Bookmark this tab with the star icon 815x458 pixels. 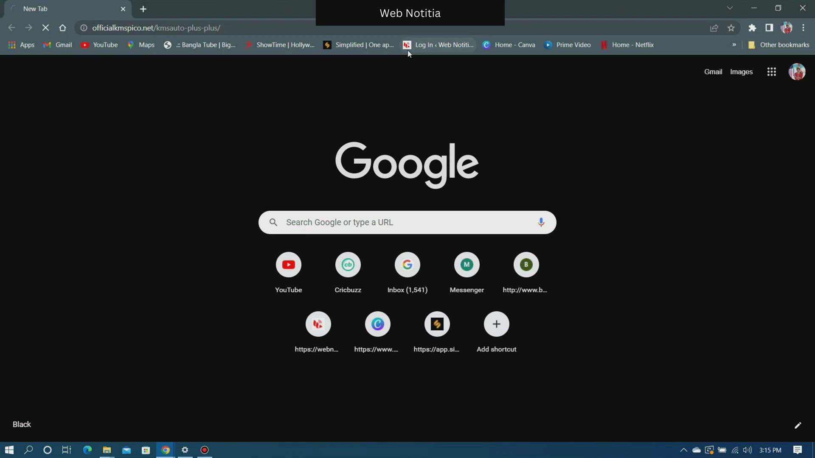point(731,28)
